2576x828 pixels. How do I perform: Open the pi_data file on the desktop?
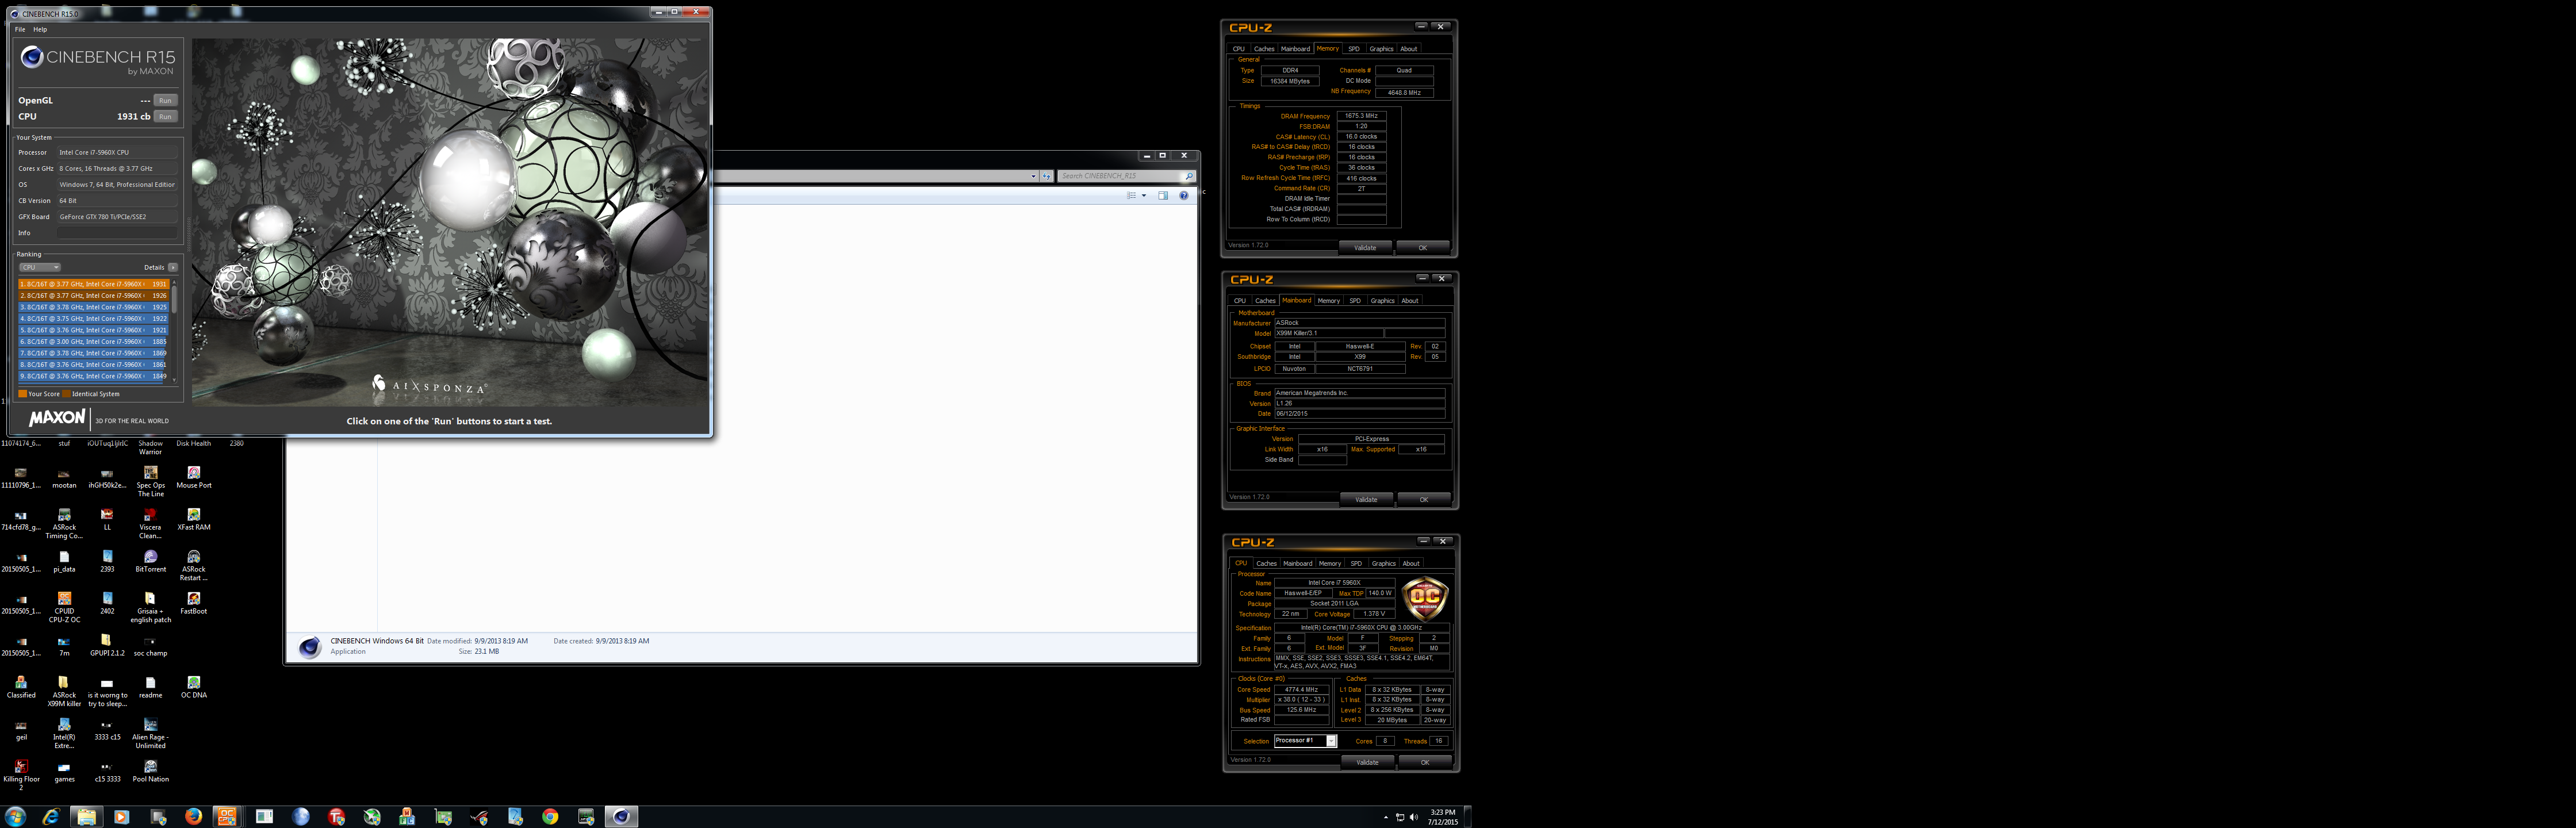[x=64, y=561]
